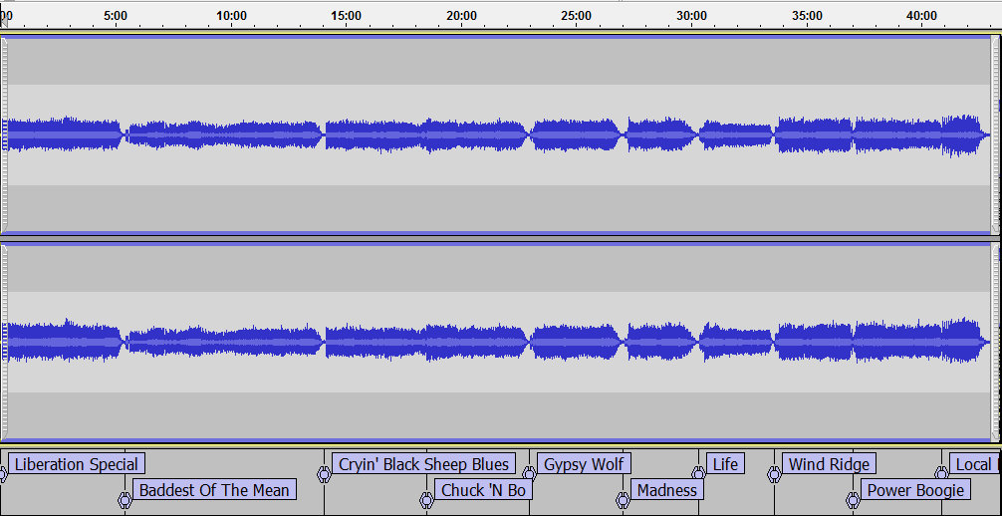Image resolution: width=1002 pixels, height=516 pixels.
Task: Click the 15:00 mark on the timeline ruler
Action: click(346, 15)
